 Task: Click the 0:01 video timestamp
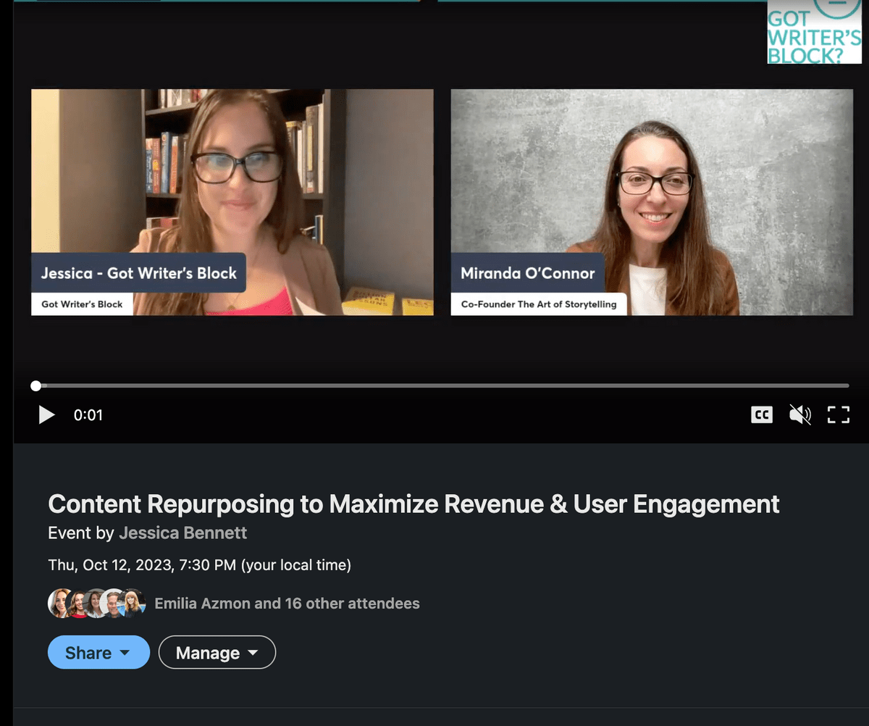coord(88,415)
